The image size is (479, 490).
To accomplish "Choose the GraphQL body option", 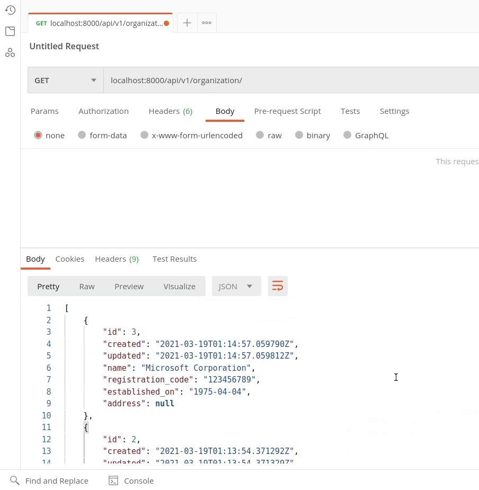I will coord(347,135).
